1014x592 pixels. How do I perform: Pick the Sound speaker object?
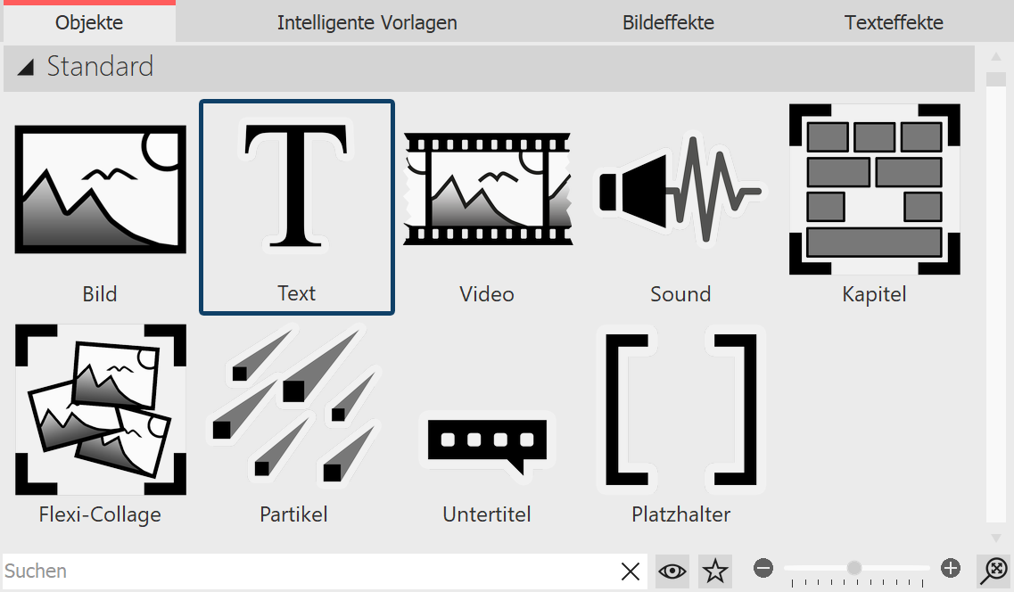(680, 189)
